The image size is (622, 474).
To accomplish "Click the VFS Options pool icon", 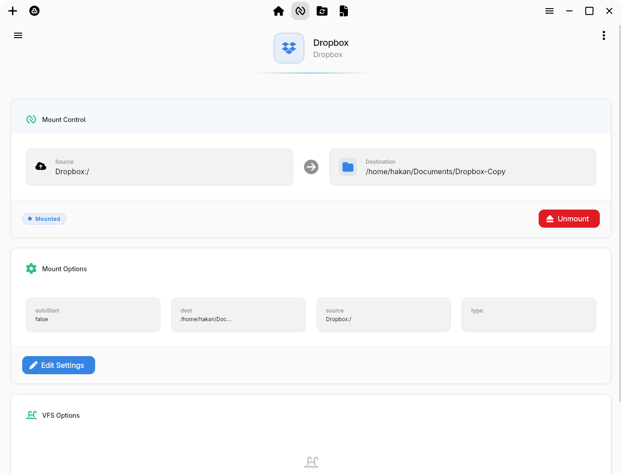I will (x=31, y=415).
